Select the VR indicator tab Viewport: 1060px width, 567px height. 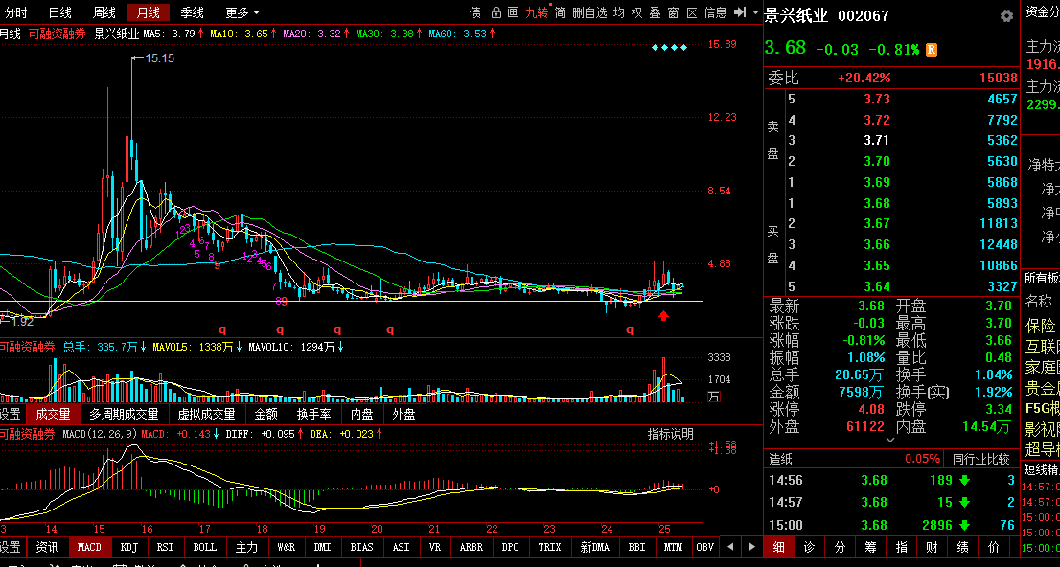click(435, 547)
